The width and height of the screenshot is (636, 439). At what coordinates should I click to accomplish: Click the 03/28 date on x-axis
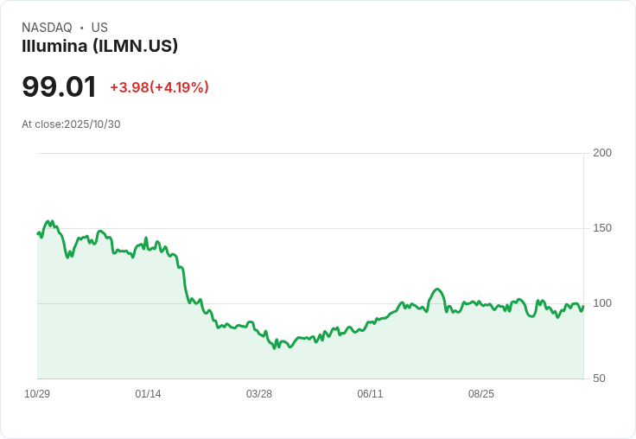click(258, 393)
